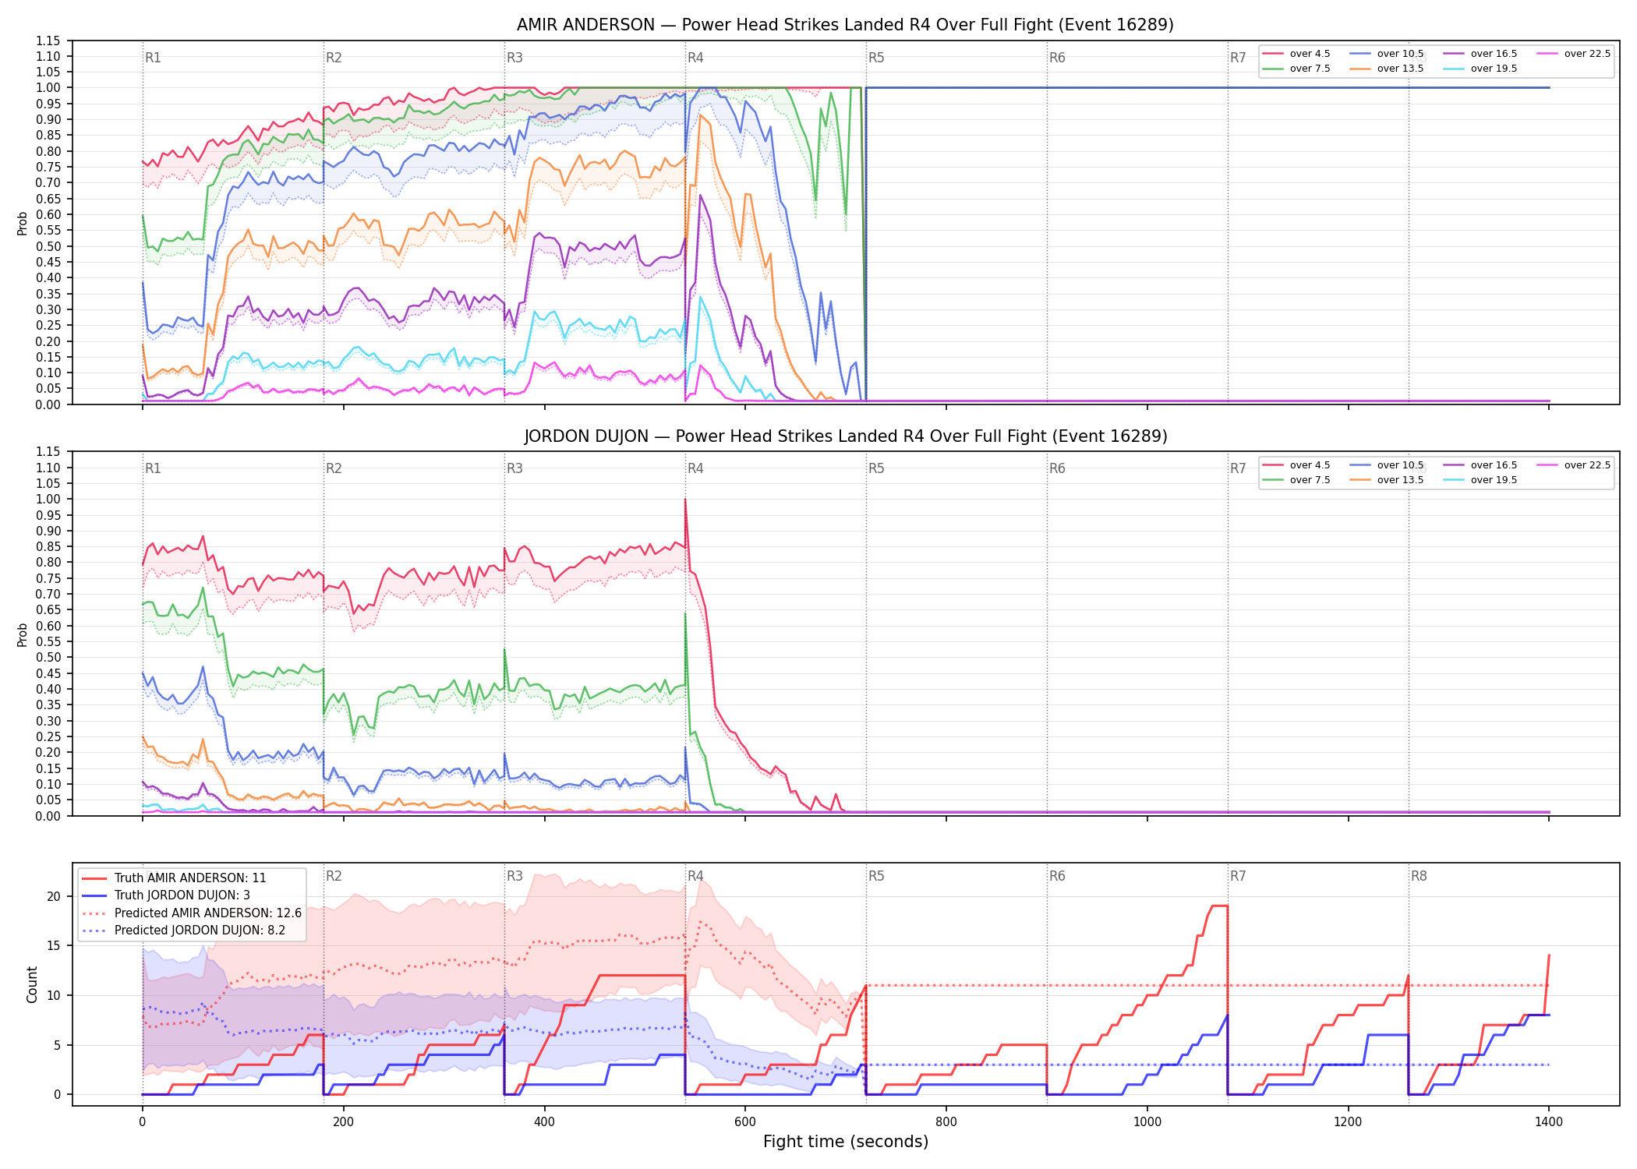The height and width of the screenshot is (1169, 1637).
Task: Click 'Truth JORDON DUJON: 3' legend entry
Action: point(166,895)
